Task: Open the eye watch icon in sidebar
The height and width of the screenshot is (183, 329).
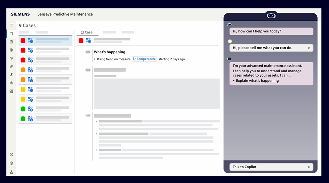Action: (x=11, y=58)
